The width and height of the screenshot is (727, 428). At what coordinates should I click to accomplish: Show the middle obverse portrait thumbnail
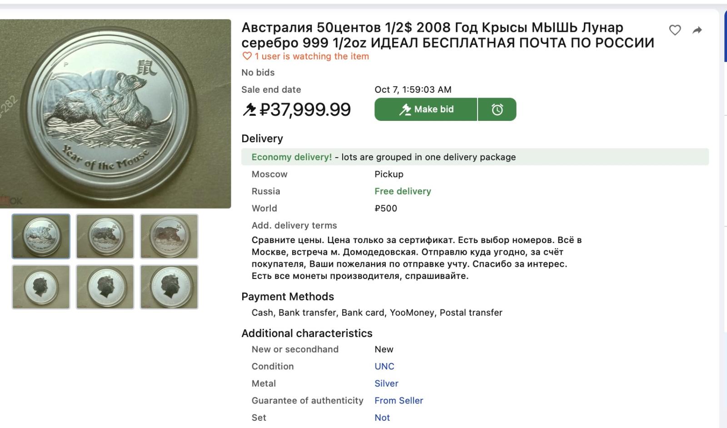pos(105,287)
